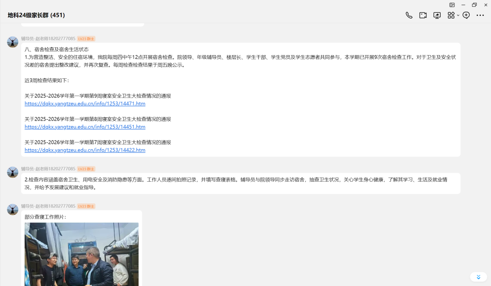Screen dimensions: 491x286
Task: Open week 9 inspection link 14471.htm
Action: (85, 104)
